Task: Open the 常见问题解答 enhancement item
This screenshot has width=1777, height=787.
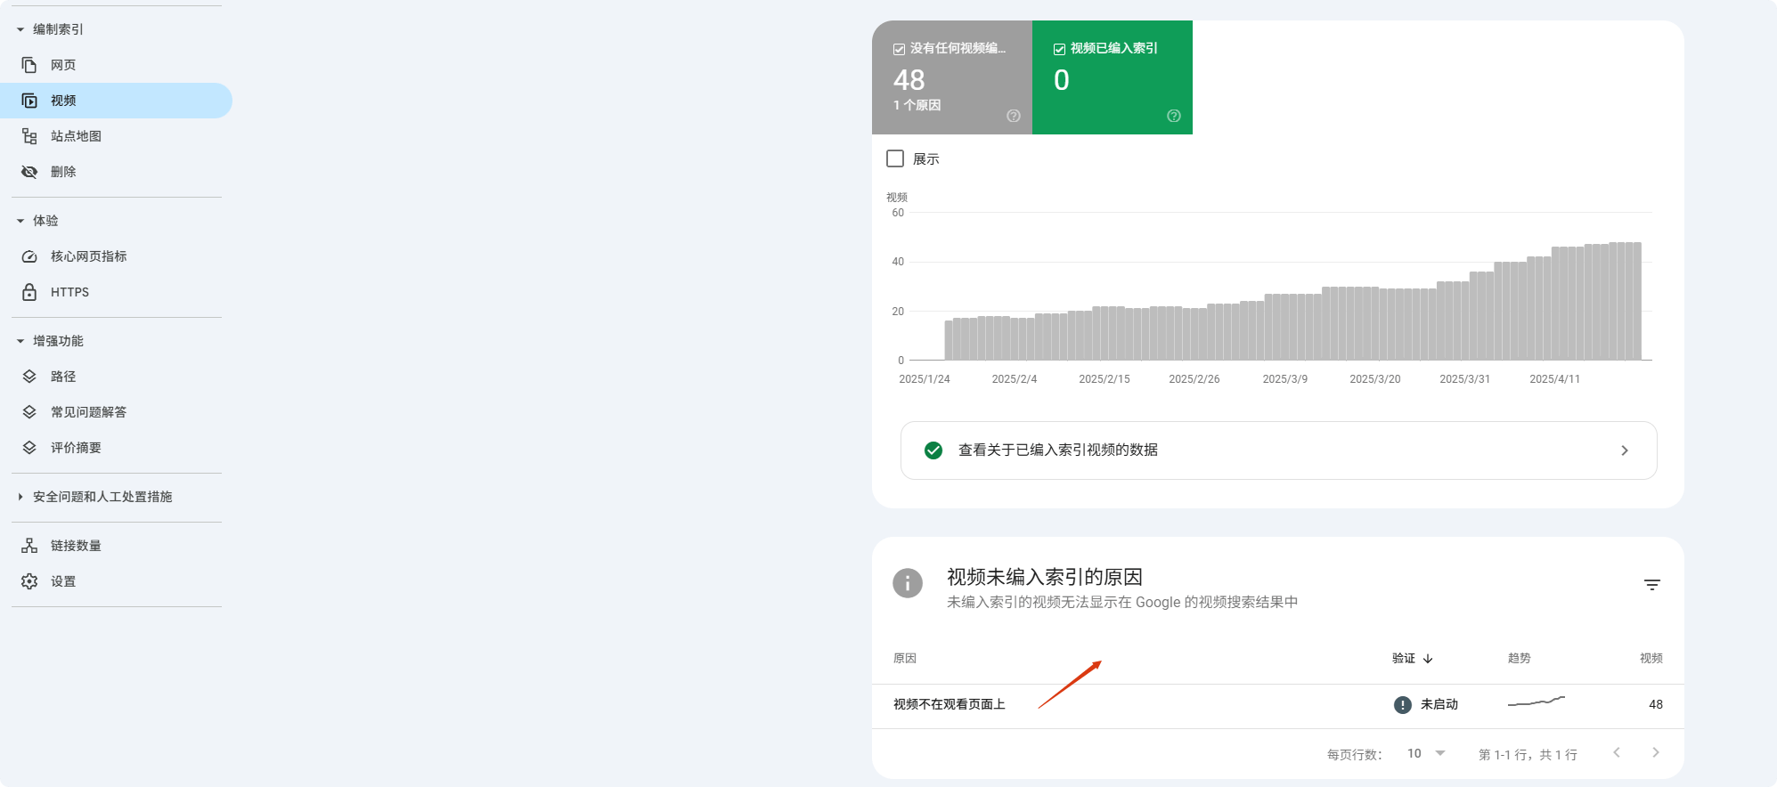Action: 116,412
